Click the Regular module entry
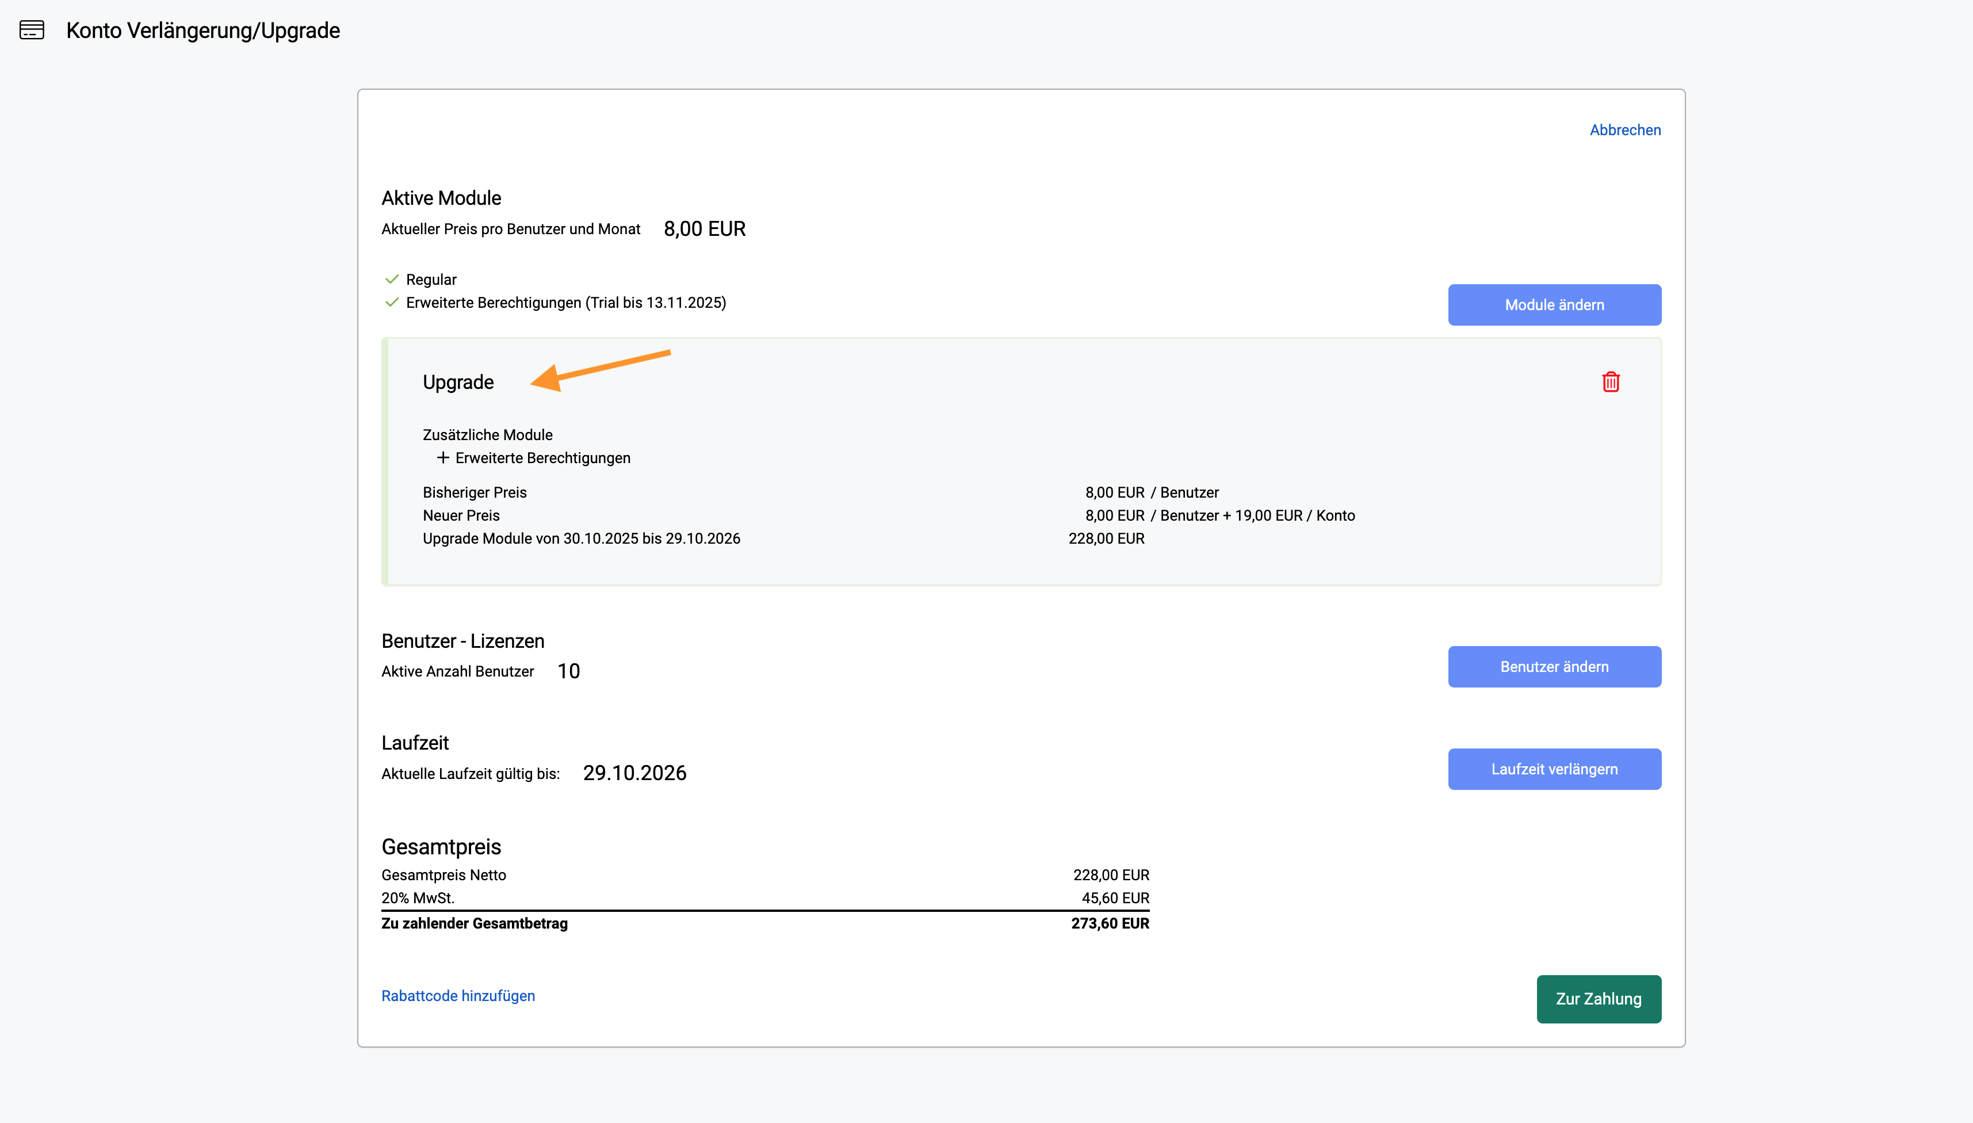The width and height of the screenshot is (1973, 1123). tap(431, 279)
